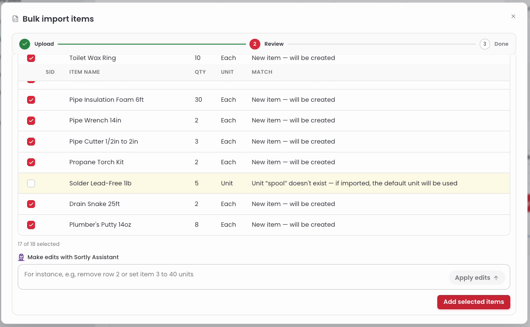Uncheck the Propane Torch Kit checkbox
Screen dimensions: 530x327
coord(31,162)
